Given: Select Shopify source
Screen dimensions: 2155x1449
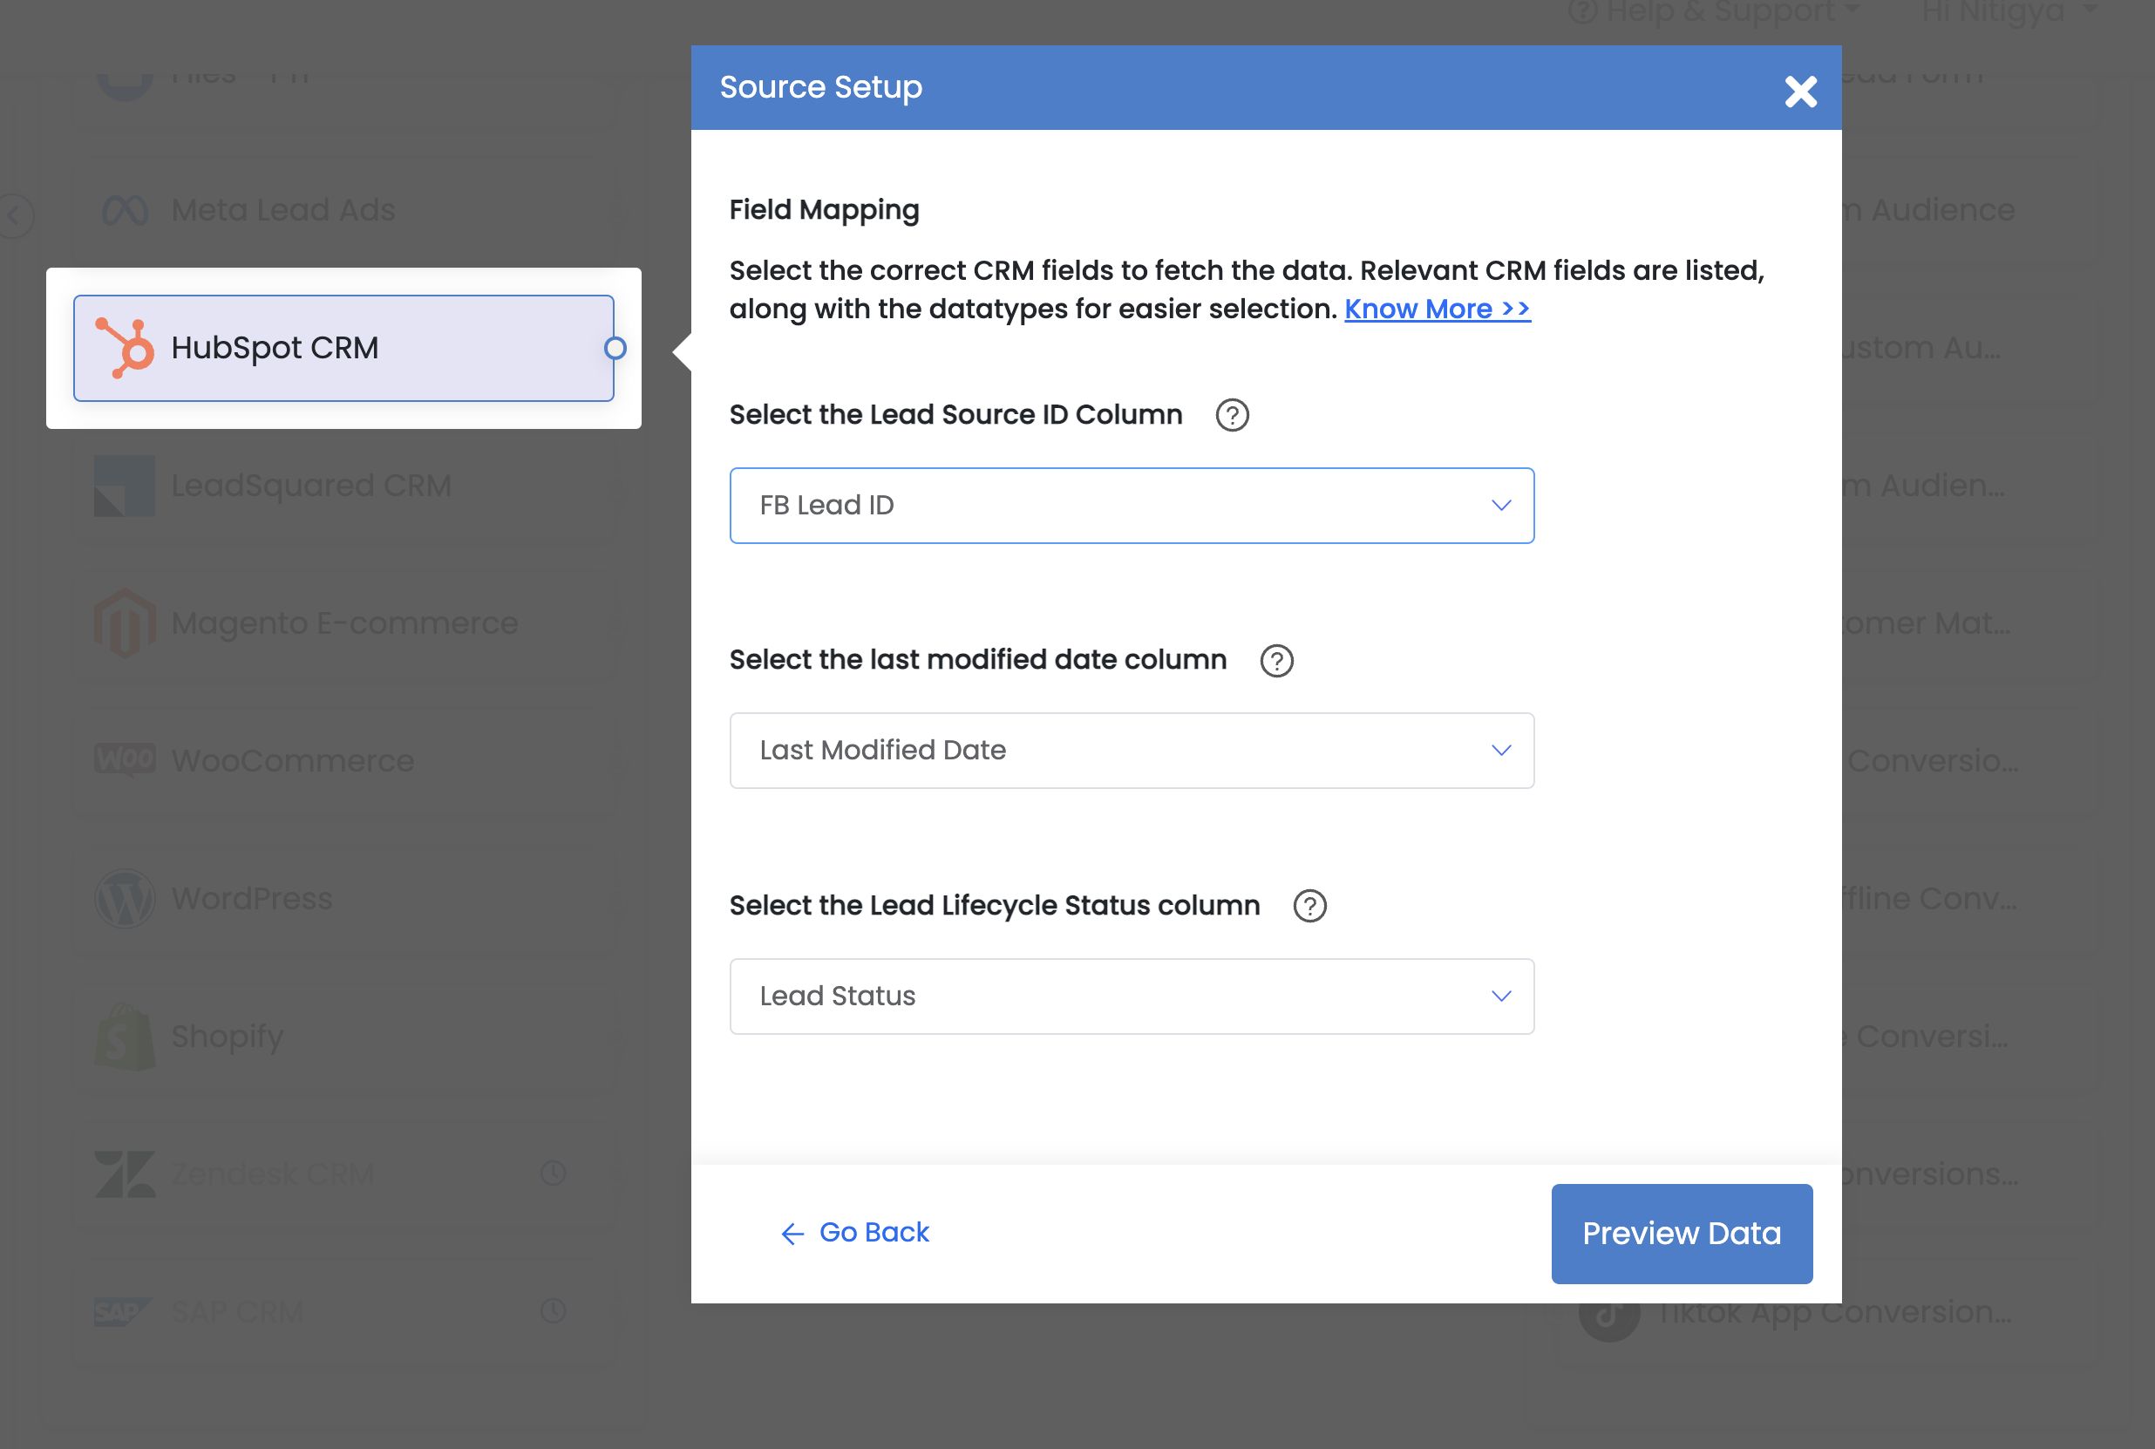Looking at the screenshot, I should 343,1037.
